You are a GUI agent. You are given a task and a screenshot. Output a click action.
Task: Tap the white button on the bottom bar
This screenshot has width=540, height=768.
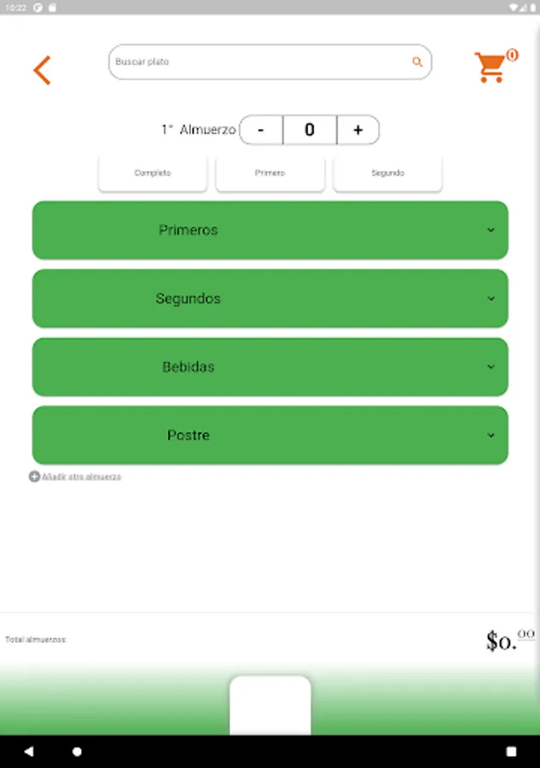pos(270,705)
